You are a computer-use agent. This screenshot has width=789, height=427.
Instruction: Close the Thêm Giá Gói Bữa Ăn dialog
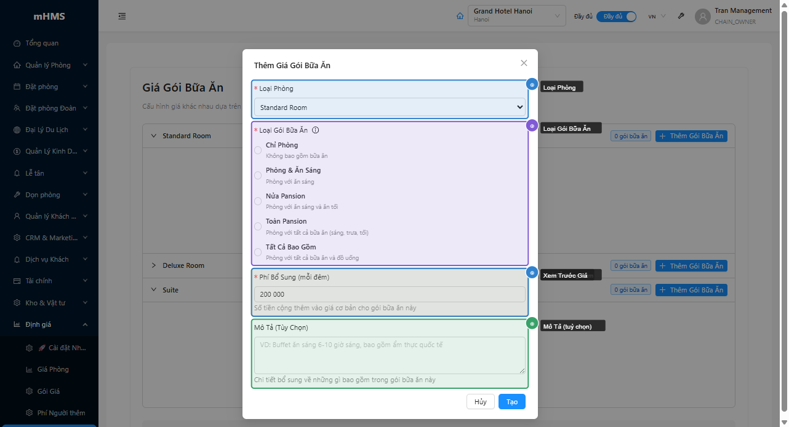[524, 63]
